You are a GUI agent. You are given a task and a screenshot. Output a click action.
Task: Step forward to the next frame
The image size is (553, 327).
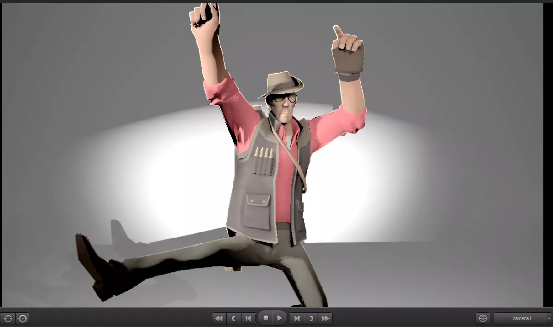coord(297,318)
